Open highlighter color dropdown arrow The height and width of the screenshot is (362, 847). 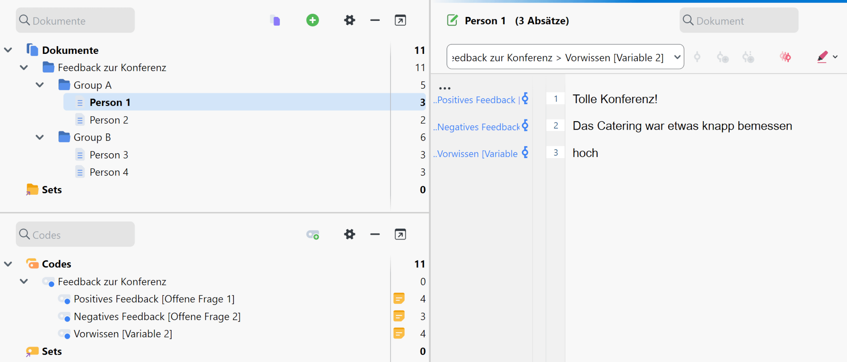coord(835,57)
